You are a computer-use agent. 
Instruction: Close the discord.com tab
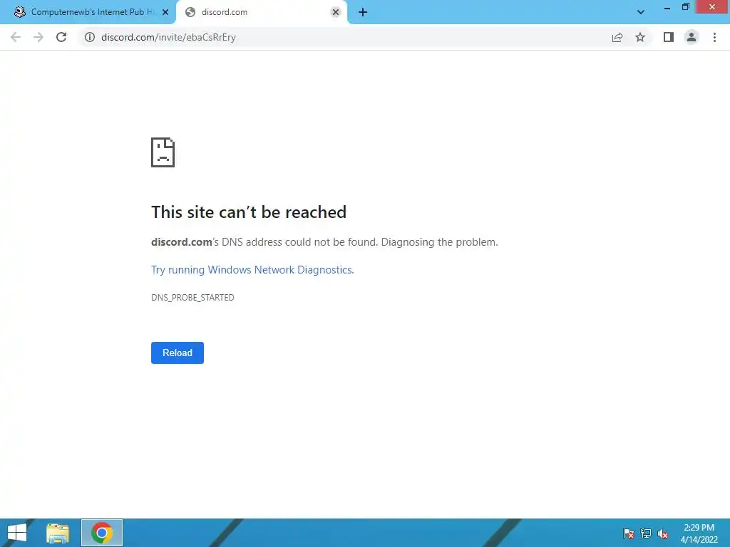point(336,12)
